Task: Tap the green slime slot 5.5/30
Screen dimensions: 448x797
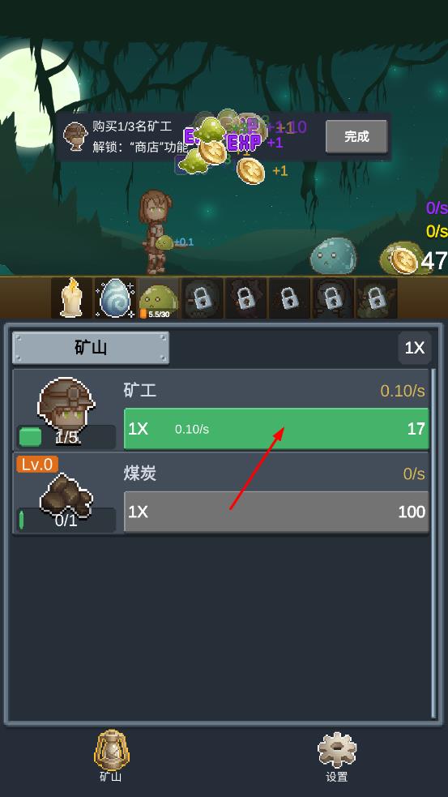Action: 159,298
